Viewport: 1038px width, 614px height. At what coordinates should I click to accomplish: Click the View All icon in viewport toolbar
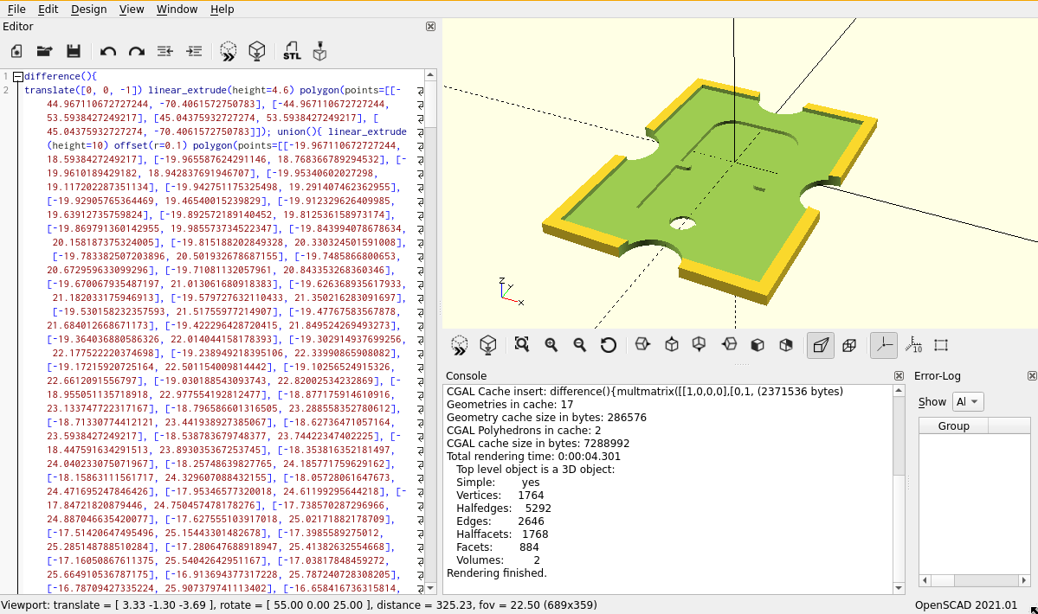point(521,345)
